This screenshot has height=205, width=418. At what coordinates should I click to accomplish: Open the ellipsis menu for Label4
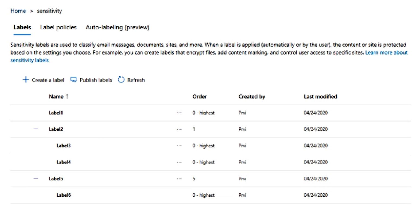tap(179, 162)
